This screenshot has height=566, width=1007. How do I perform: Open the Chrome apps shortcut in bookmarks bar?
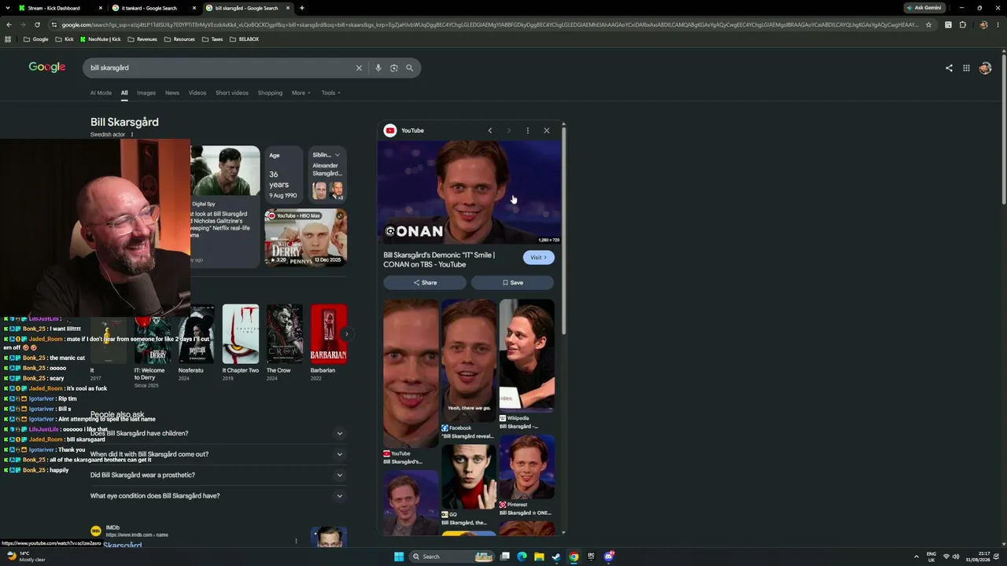pyautogui.click(x=9, y=39)
